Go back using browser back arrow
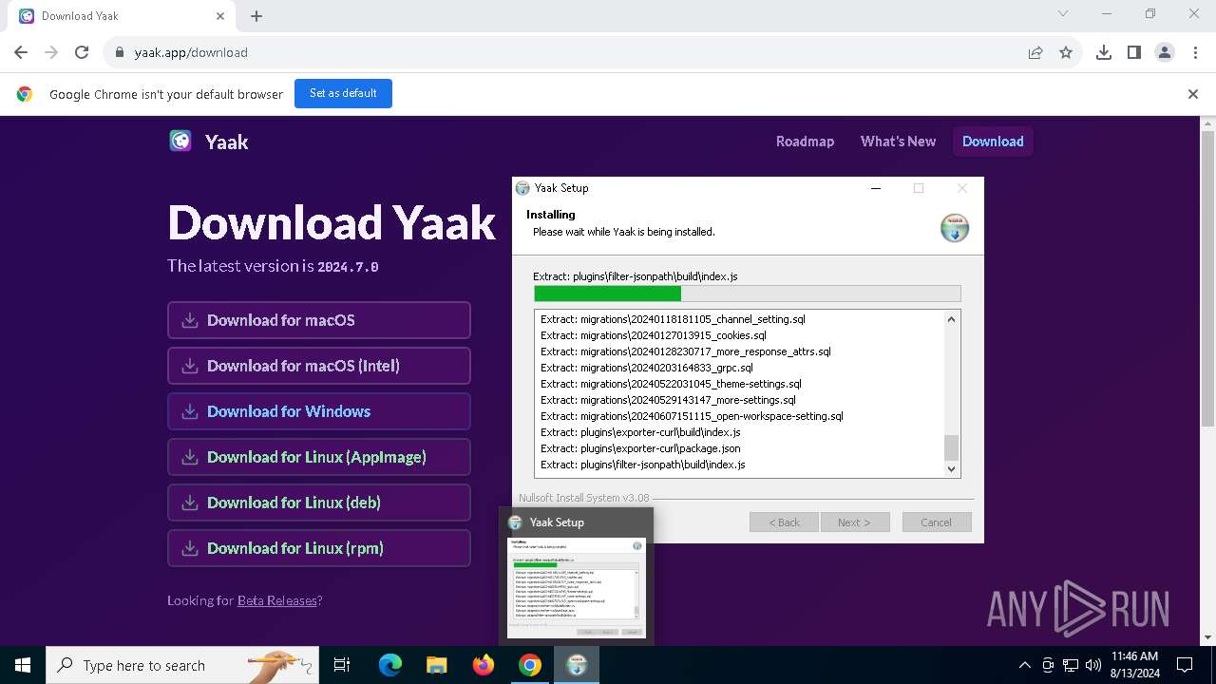This screenshot has height=684, width=1216. 21,52
